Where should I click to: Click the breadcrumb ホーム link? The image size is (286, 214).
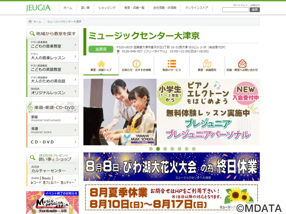coord(37,22)
